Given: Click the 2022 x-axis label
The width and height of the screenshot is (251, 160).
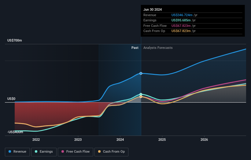Looking at the screenshot, I should (36, 140).
